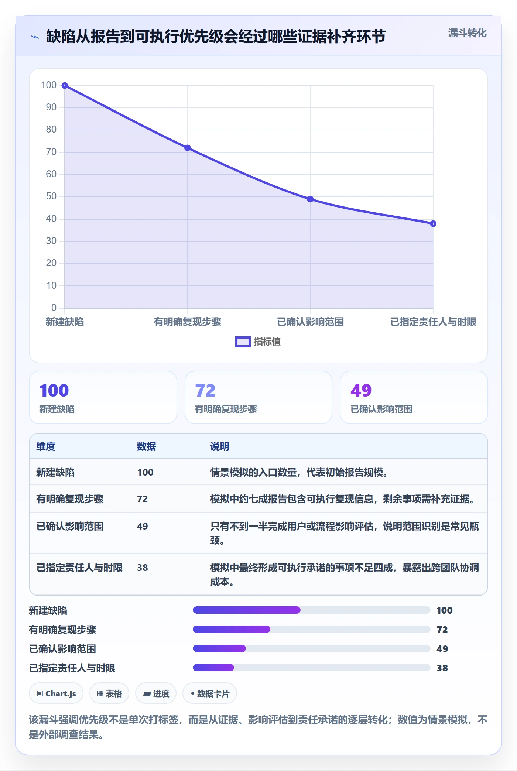Screen dimensions: 517x771
Task: Select the 有明确复现步骤 table row cell
Action: [x=70, y=499]
